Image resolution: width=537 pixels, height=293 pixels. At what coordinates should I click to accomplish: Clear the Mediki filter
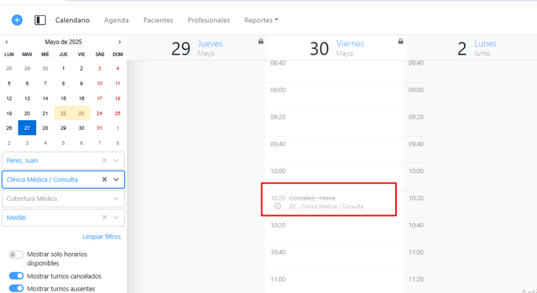[x=104, y=218]
